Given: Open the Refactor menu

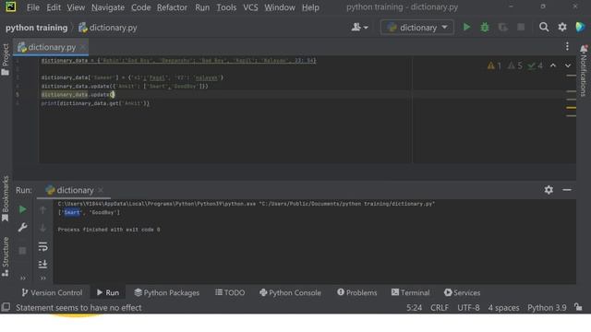Looking at the screenshot, I should [x=172, y=7].
